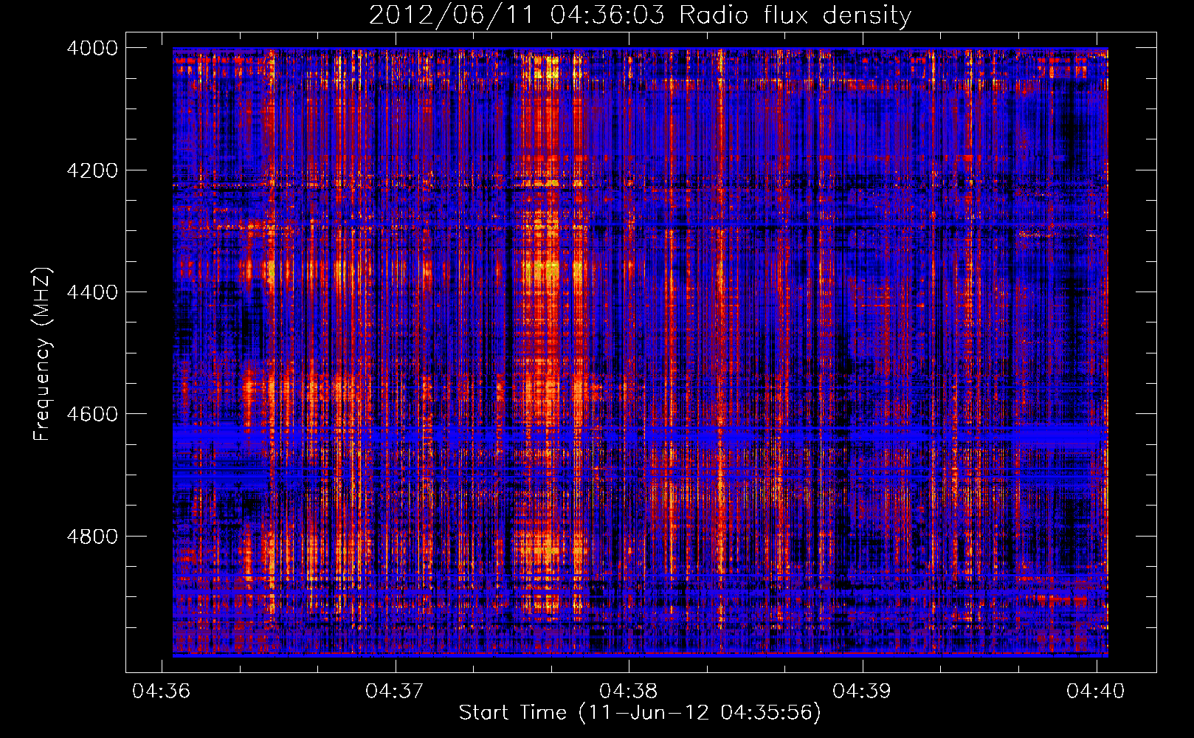Click the 4600 frequency tick label
The image size is (1194, 738).
click(x=92, y=414)
